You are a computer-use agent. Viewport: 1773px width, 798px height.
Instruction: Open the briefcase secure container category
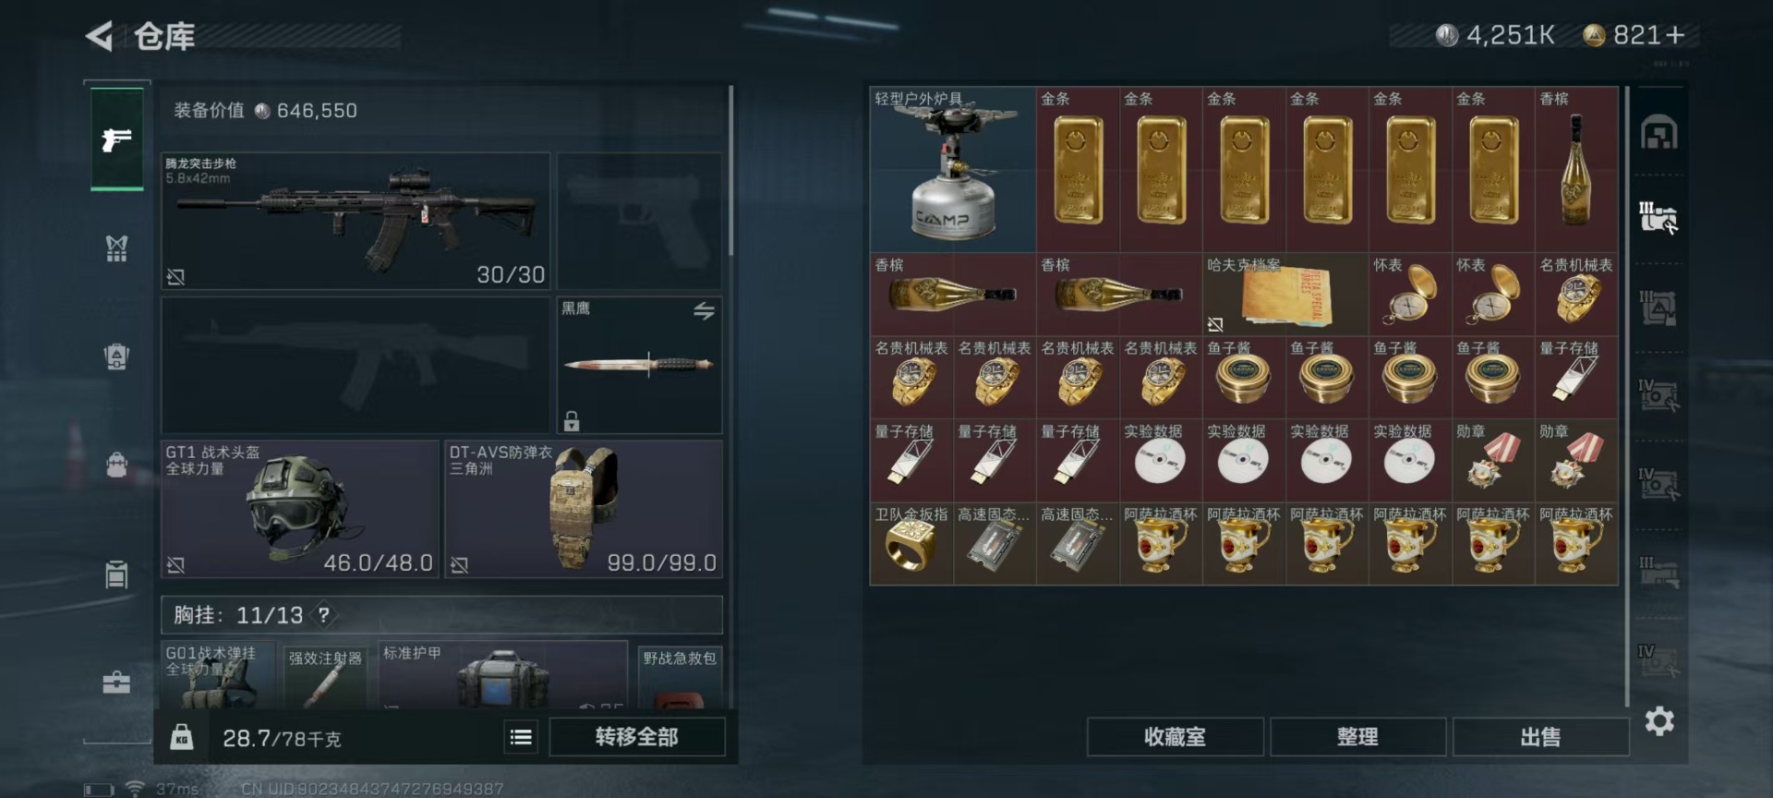pyautogui.click(x=116, y=683)
